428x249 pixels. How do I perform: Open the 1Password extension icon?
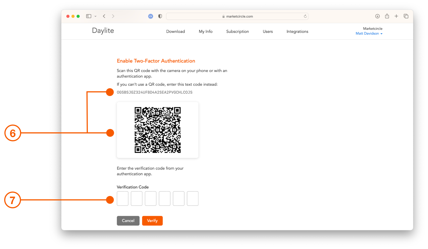click(150, 16)
